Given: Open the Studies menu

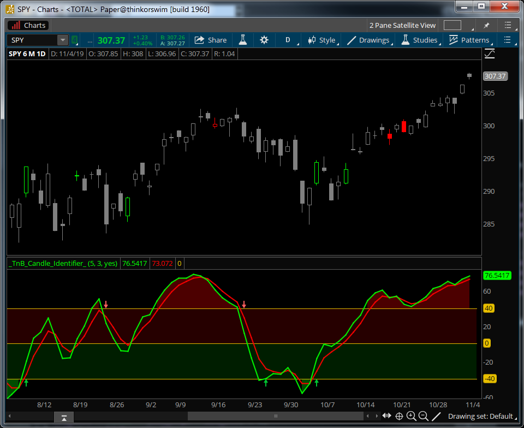Looking at the screenshot, I should click(420, 40).
